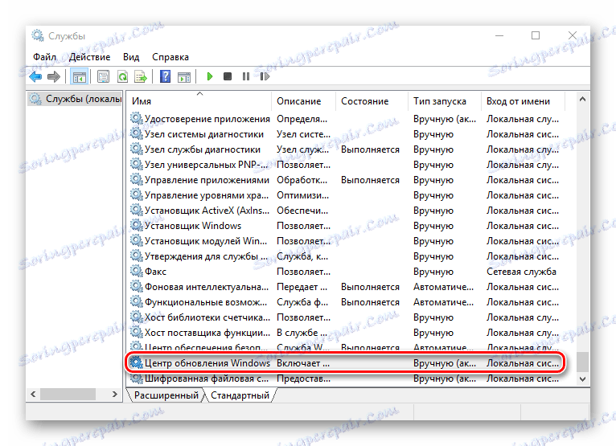The height and width of the screenshot is (446, 616).
Task: Toggle the action pane toolbar icon
Action: tap(184, 76)
